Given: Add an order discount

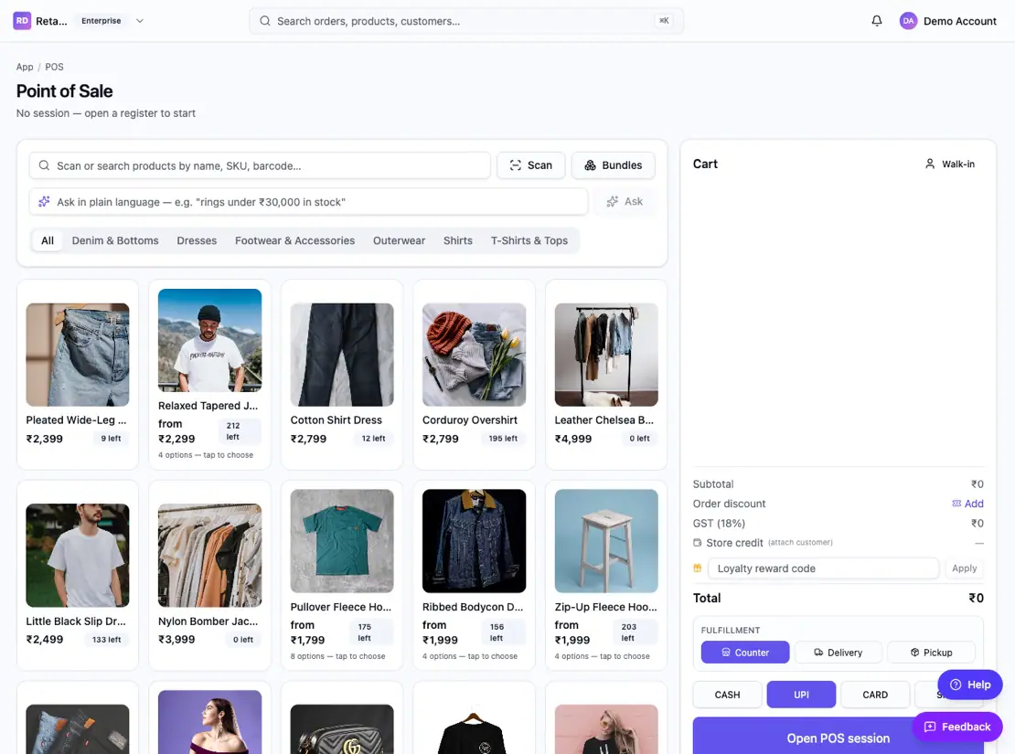Looking at the screenshot, I should [x=967, y=504].
